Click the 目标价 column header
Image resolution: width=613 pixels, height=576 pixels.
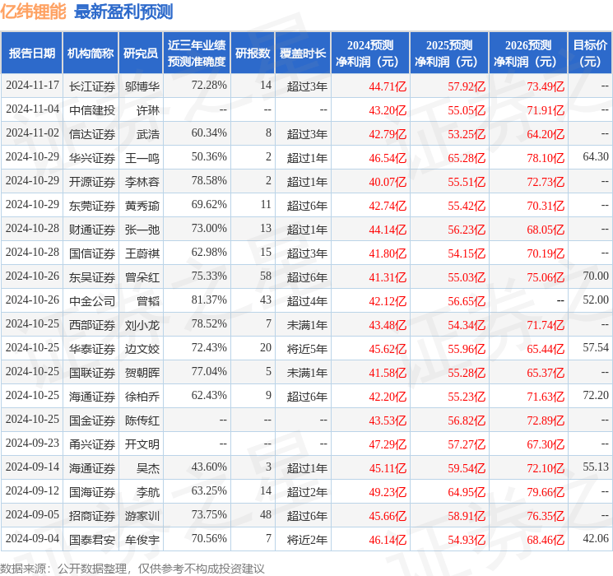coord(590,53)
